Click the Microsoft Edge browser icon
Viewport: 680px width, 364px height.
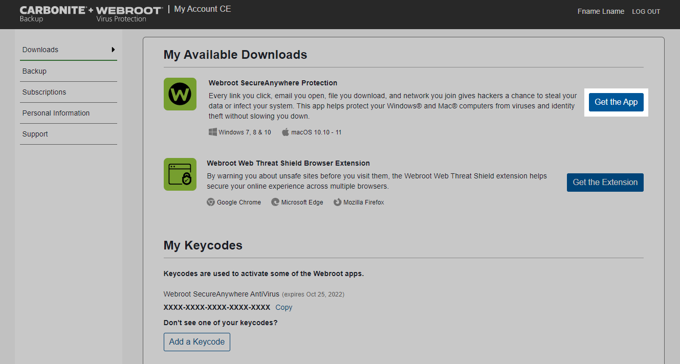275,202
